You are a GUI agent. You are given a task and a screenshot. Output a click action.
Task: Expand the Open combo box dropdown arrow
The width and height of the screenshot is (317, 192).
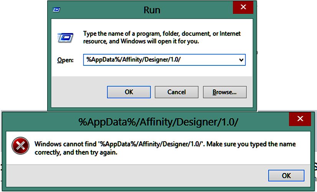click(241, 60)
